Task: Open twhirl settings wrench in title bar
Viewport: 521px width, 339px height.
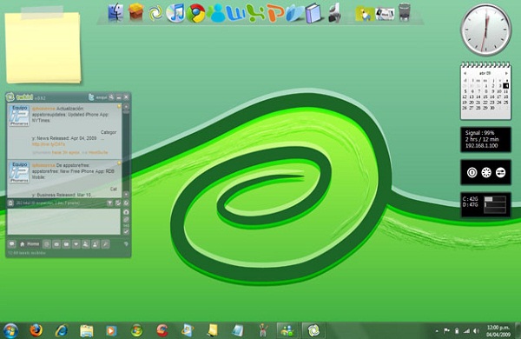Action: (x=111, y=97)
